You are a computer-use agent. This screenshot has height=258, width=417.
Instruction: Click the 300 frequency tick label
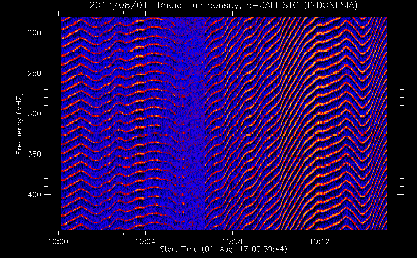pos(34,114)
